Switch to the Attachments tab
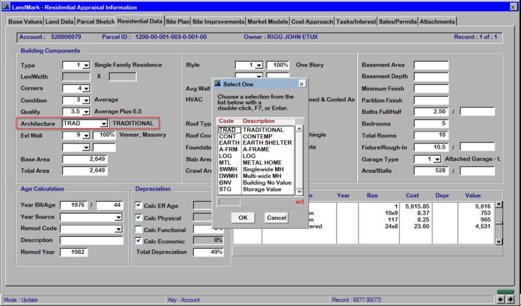Screen dimensions: 521x306 [437, 21]
